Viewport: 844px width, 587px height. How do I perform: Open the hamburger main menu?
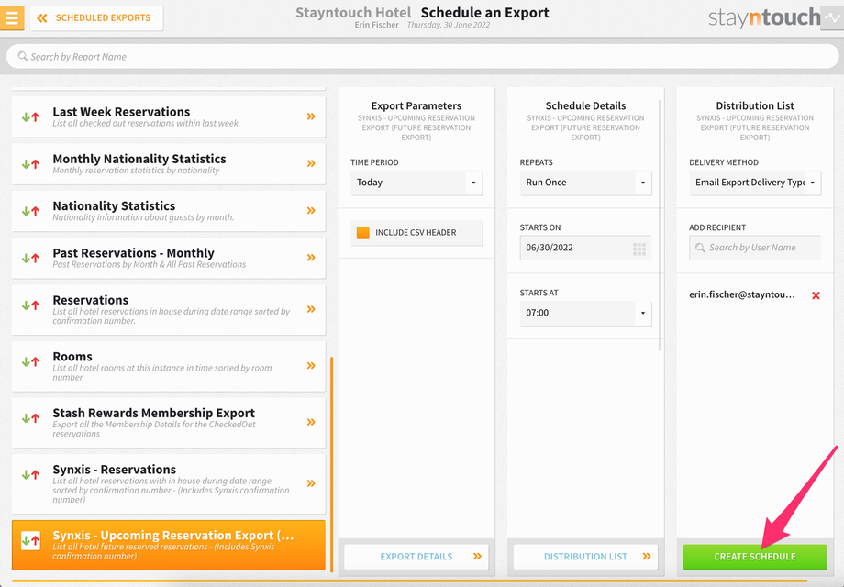point(11,17)
